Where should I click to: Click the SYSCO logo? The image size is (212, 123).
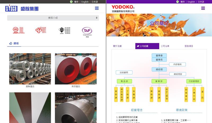pos(11,8)
